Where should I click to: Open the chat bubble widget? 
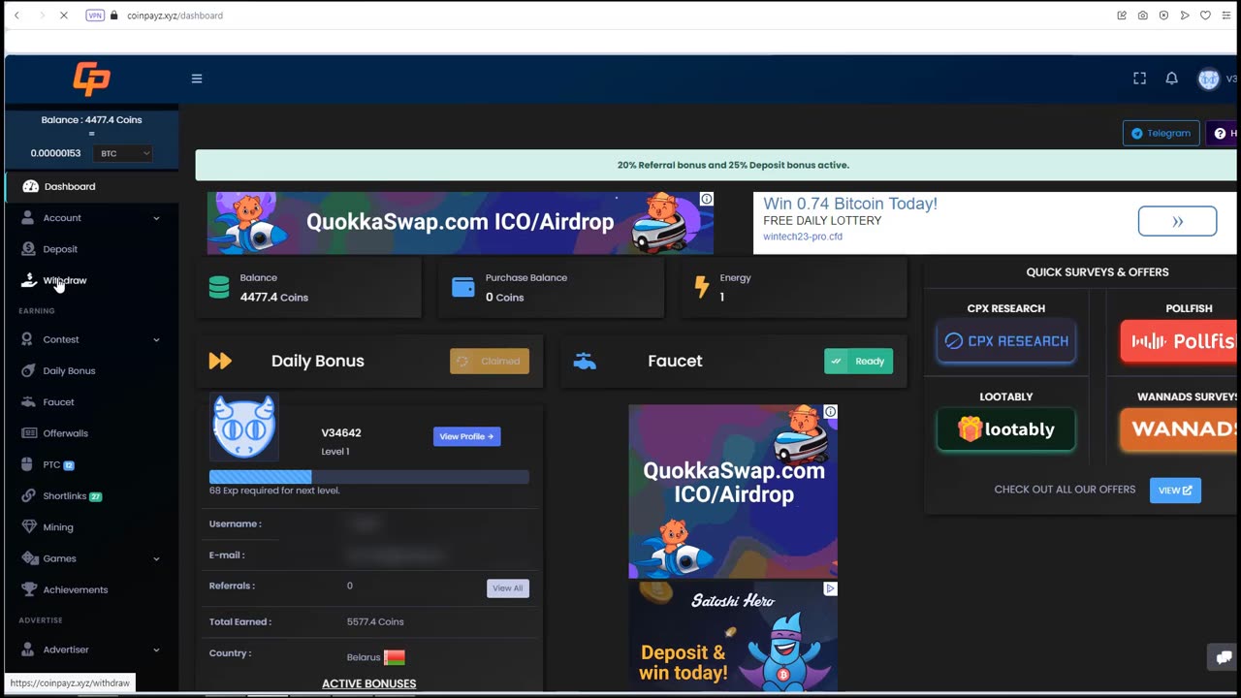click(x=1224, y=656)
